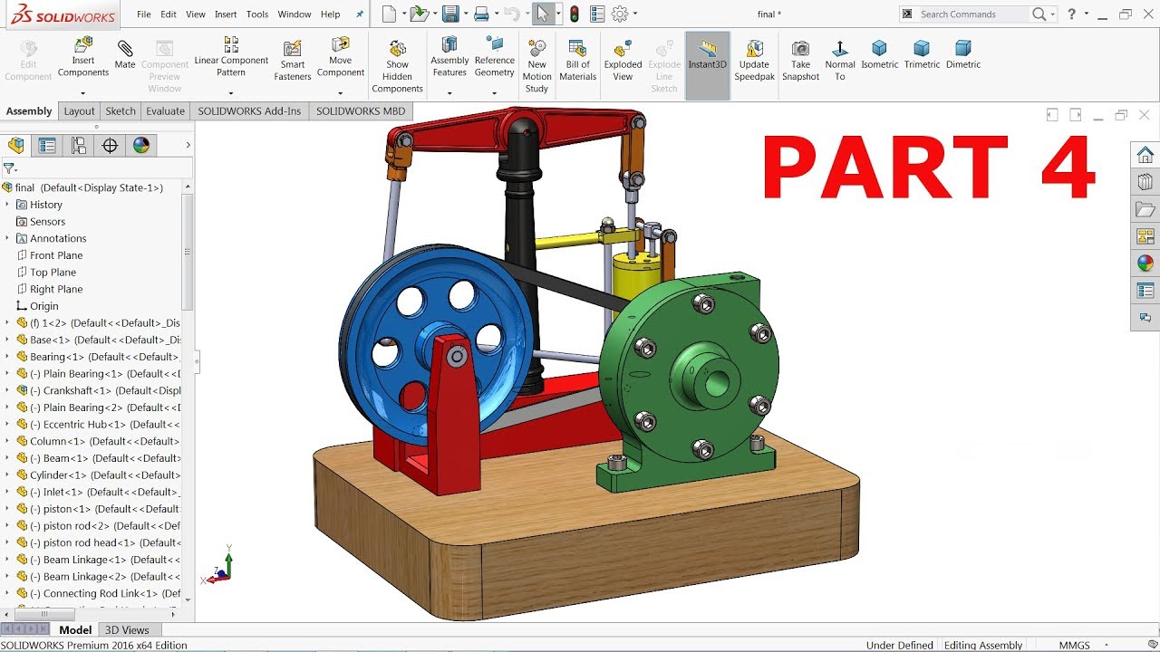Viewport: 1160px width, 652px height.
Task: Switch to Evaluate tab
Action: tap(166, 111)
